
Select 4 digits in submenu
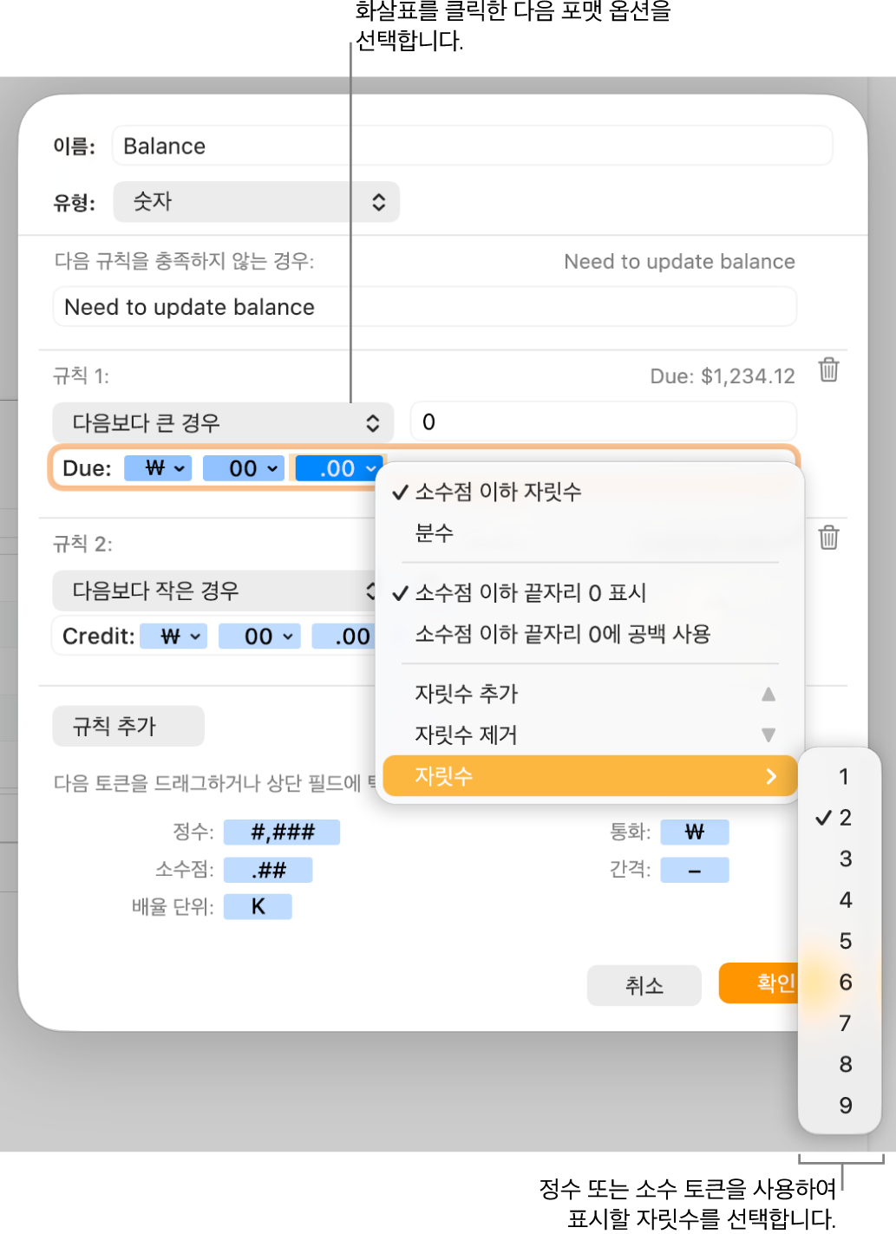point(840,900)
